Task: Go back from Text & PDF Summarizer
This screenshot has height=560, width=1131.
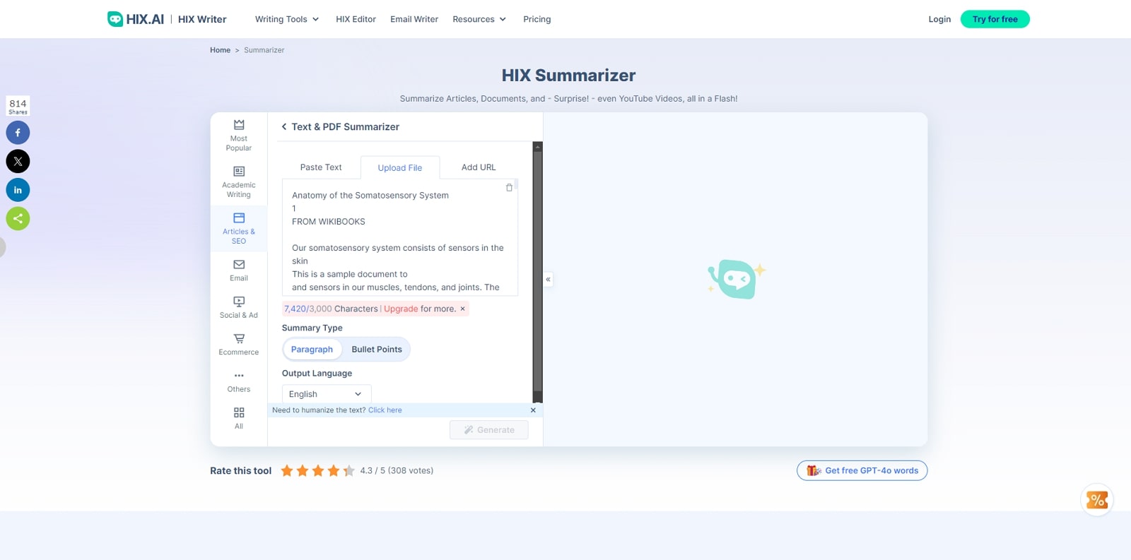Action: (284, 127)
